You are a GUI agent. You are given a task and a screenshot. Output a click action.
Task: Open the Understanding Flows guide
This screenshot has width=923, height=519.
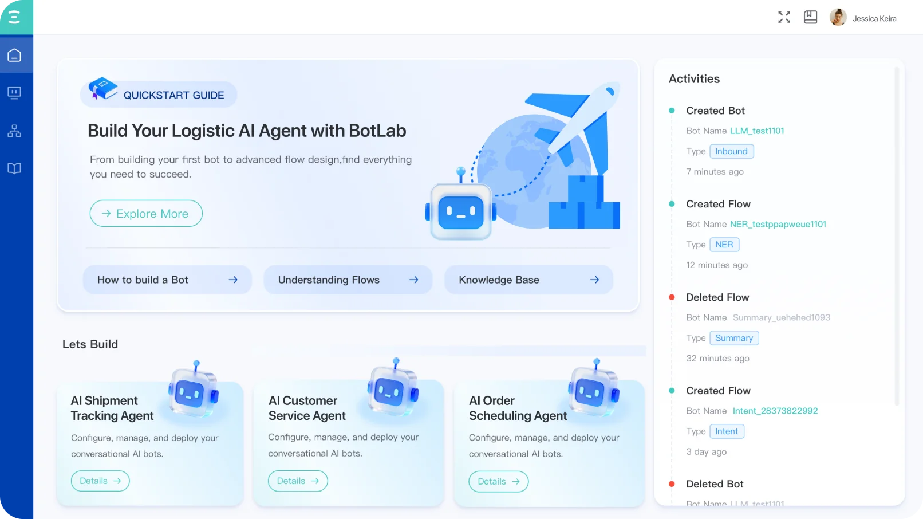click(348, 280)
